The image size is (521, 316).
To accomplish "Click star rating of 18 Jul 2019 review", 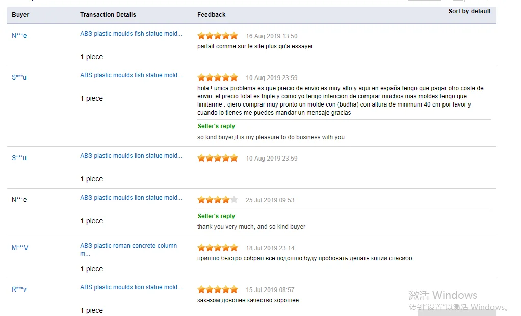I will click(218, 248).
